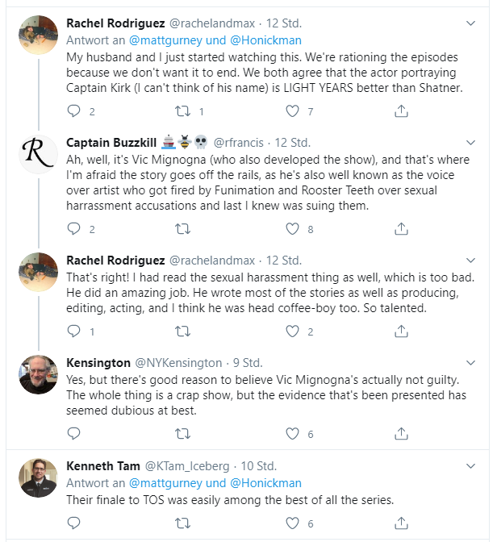Like Kensington's tweet with 6 likes
This screenshot has height=542, width=497.
coord(292,433)
